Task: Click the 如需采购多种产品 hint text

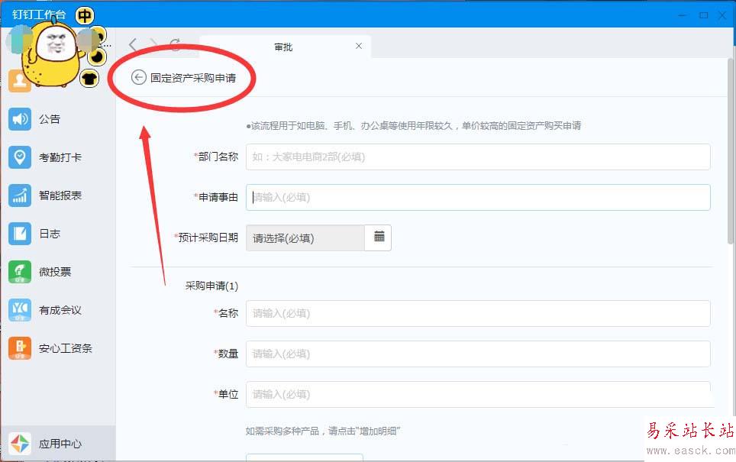Action: [323, 431]
